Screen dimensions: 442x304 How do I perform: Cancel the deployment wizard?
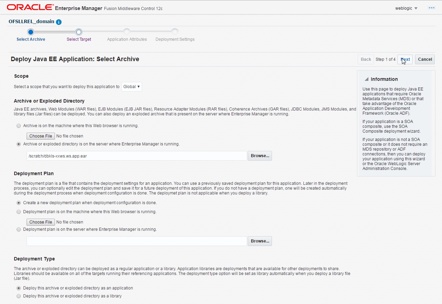pyautogui.click(x=425, y=59)
